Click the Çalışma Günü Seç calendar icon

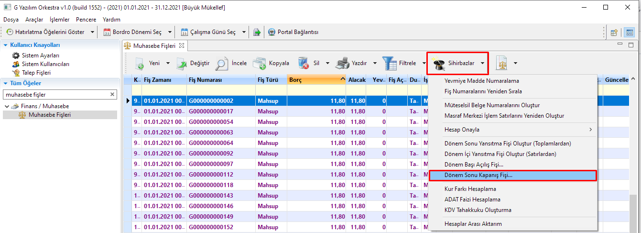[x=185, y=32]
